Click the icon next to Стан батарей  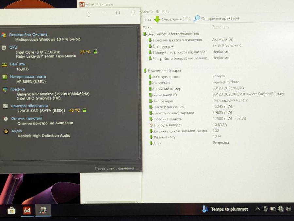(x=150, y=46)
